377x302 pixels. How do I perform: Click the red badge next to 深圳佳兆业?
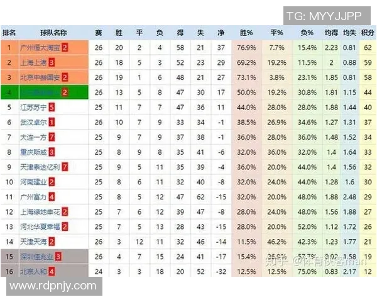(x=58, y=256)
